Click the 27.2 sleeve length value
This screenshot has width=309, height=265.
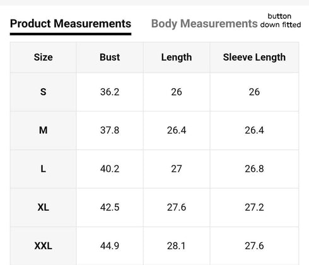[x=254, y=208]
